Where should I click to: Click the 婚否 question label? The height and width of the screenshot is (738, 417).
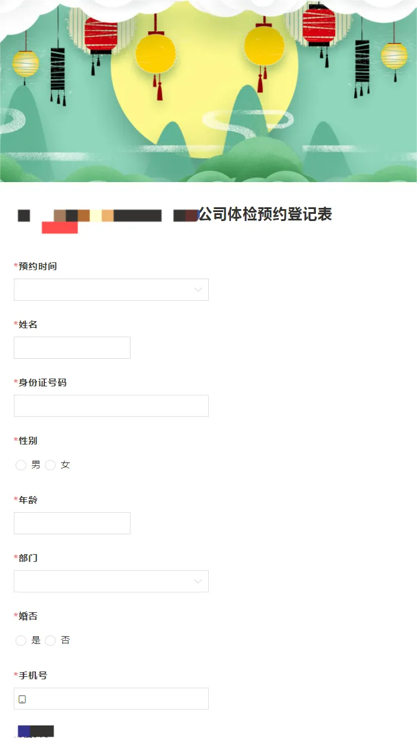[x=28, y=616]
